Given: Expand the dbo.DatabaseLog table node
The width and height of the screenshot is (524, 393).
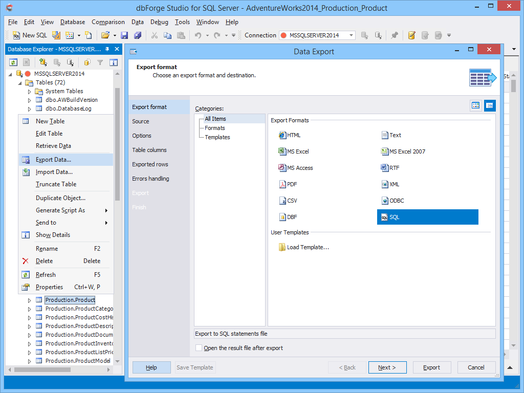Looking at the screenshot, I should click(29, 108).
